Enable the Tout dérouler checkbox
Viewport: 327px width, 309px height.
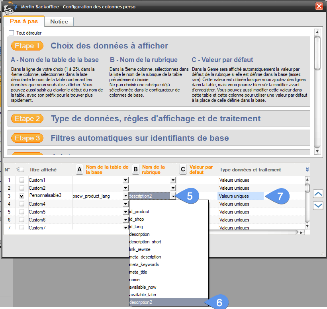coord(12,33)
